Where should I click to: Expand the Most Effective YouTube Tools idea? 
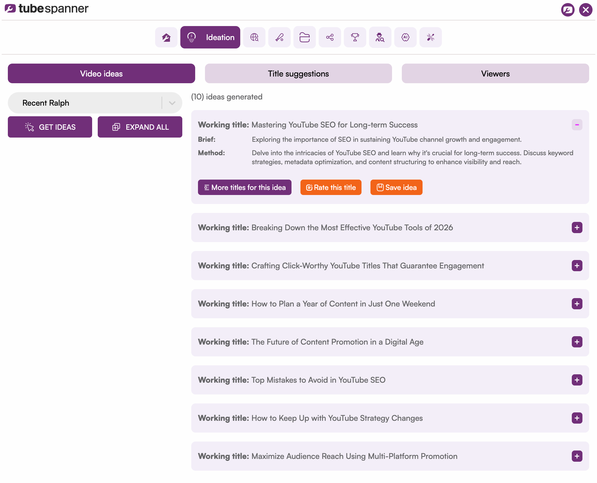coord(577,227)
